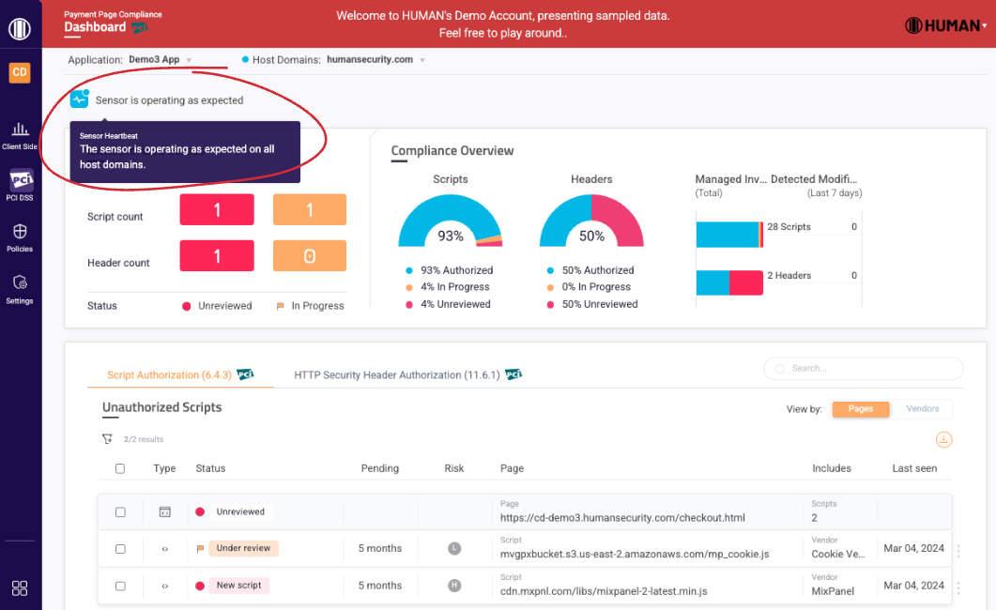Click the download export icon
This screenshot has height=610, width=996.
944,439
